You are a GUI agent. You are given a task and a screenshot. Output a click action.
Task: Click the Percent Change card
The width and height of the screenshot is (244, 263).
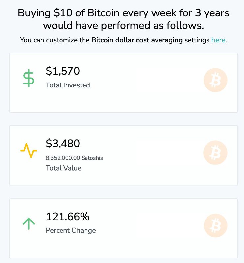point(124,228)
